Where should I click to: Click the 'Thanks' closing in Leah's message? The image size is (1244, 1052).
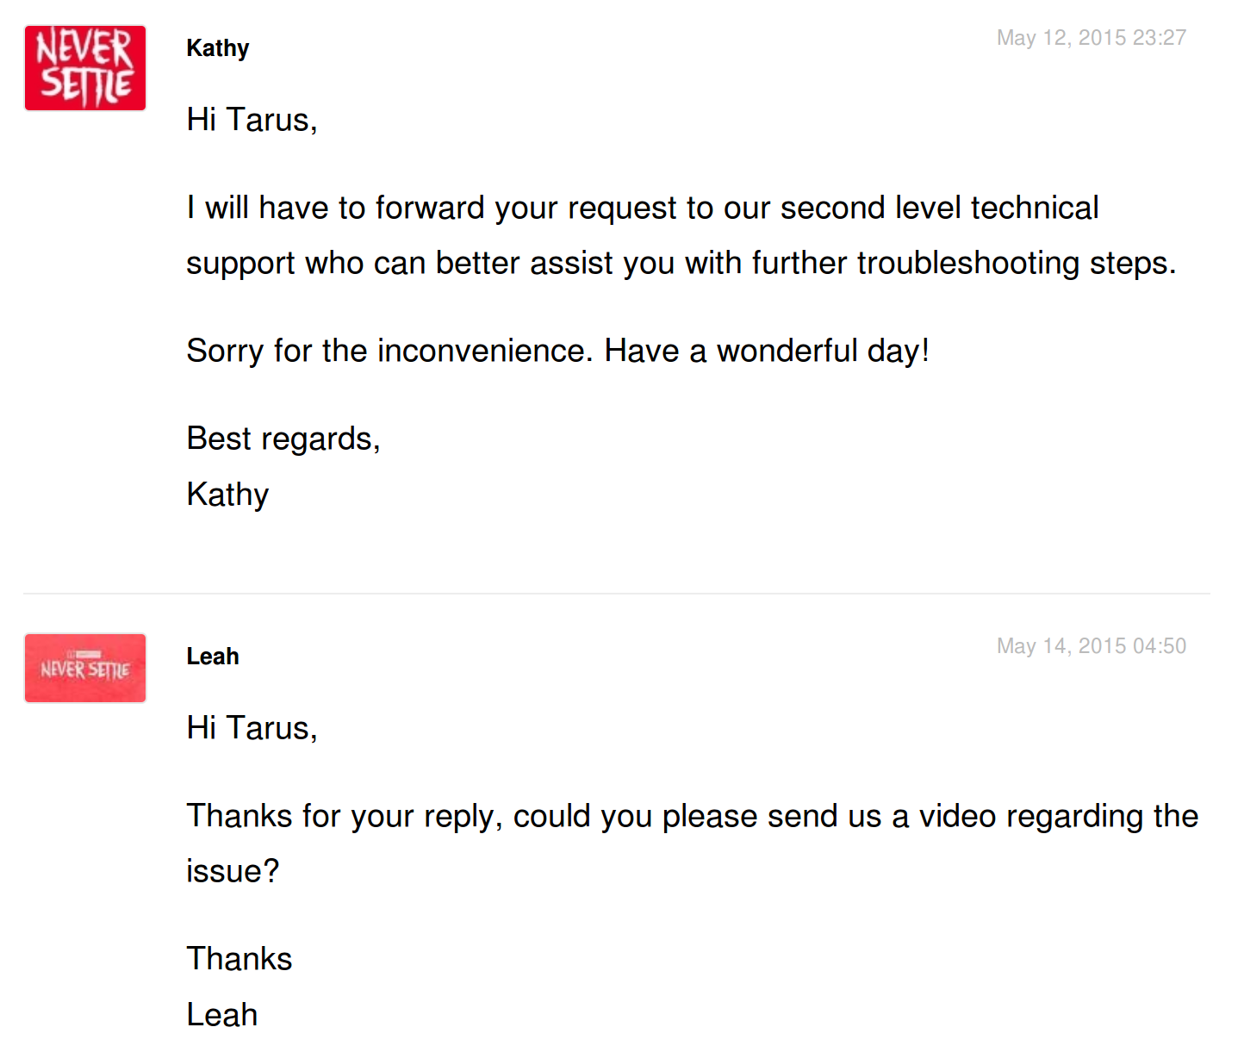point(239,959)
